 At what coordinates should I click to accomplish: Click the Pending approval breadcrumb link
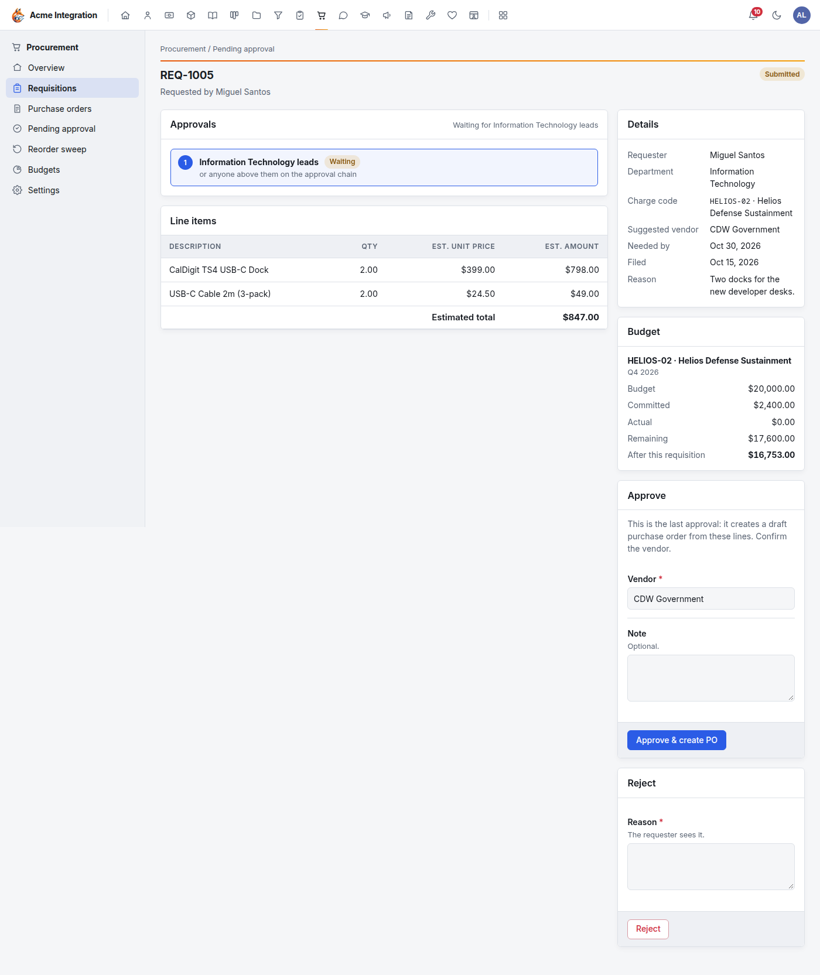244,49
